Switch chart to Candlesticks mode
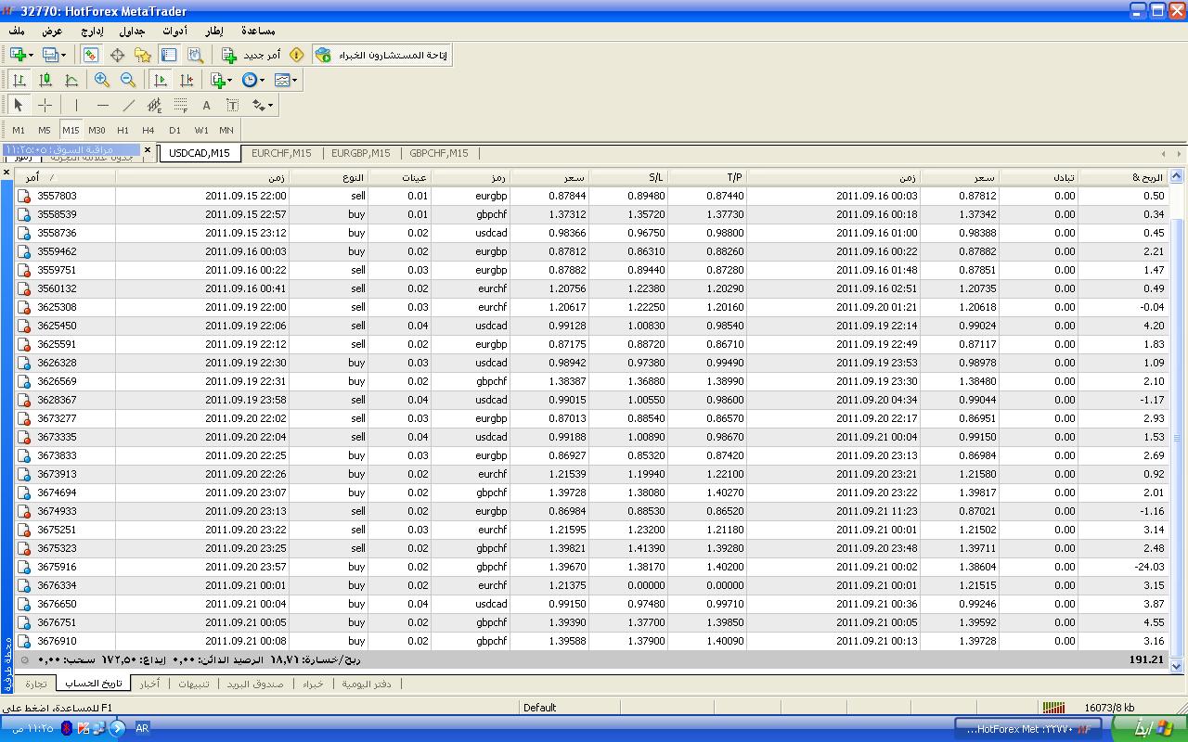This screenshot has height=742, width=1188. [45, 81]
